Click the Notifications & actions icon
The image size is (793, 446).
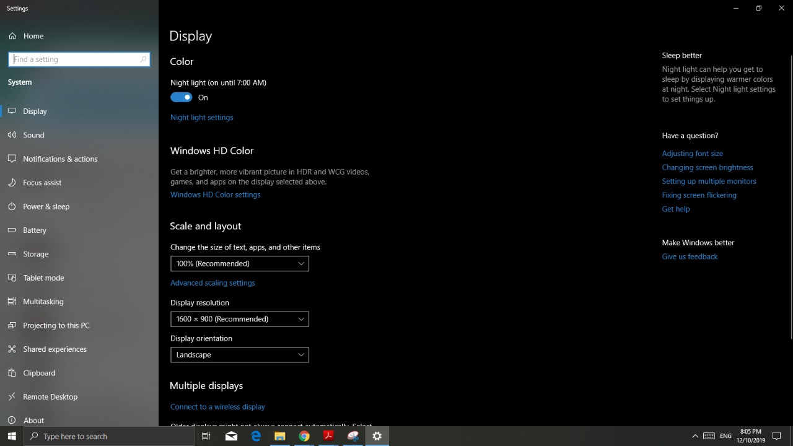(x=12, y=159)
